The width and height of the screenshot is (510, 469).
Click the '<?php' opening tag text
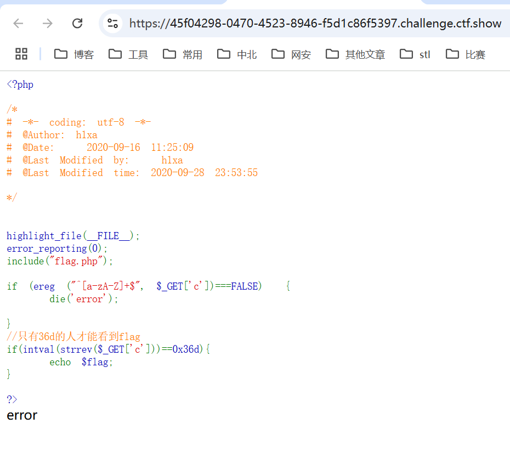point(20,84)
